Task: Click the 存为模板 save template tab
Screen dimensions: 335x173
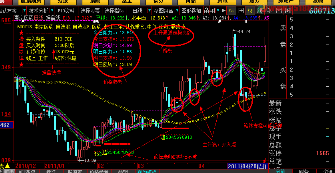Action: coord(147,171)
